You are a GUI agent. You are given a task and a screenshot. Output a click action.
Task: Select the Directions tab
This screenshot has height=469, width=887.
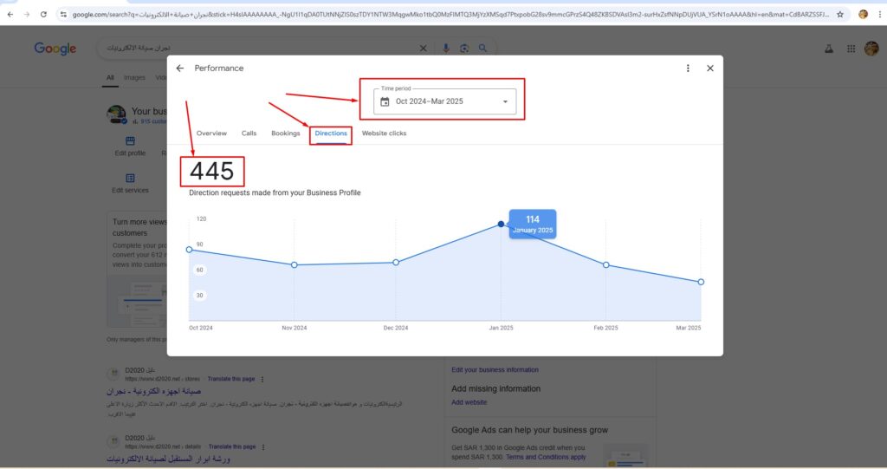click(331, 134)
